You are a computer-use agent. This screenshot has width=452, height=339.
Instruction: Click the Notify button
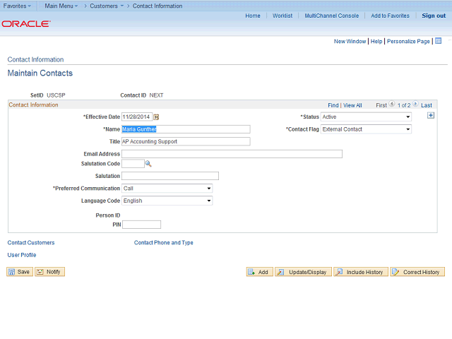[x=49, y=272]
